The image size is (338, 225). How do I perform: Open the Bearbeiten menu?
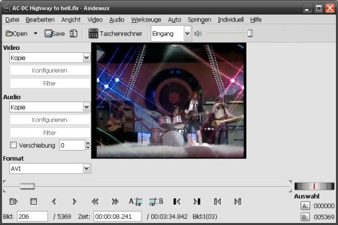[40, 20]
